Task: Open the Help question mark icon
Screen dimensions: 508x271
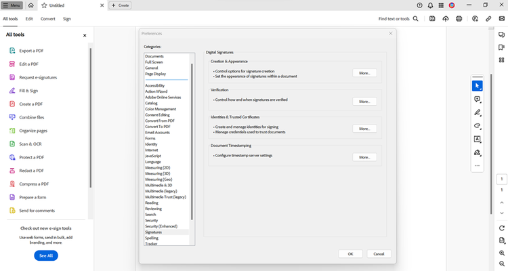Action: 419,5
